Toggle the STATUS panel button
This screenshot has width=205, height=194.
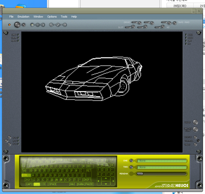tap(195, 137)
